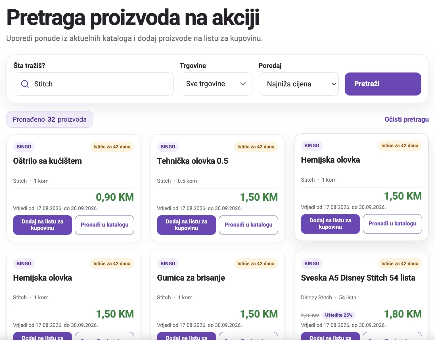
Task: Click the BINGO badge on the Sveska A5 card
Action: click(312, 264)
